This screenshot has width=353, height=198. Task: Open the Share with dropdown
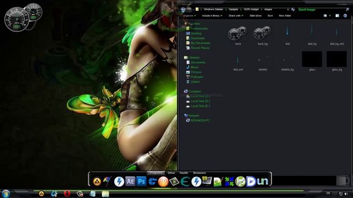point(236,16)
